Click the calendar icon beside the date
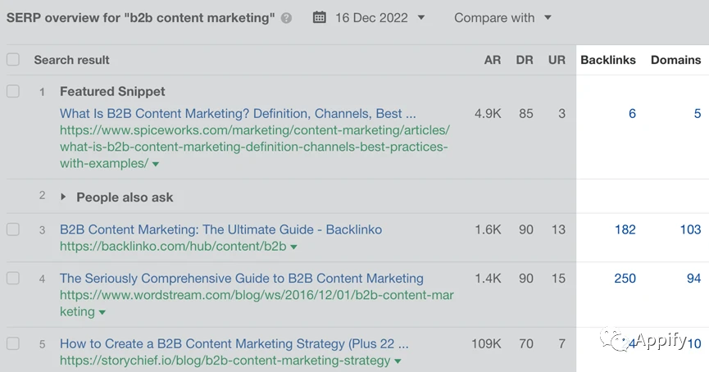709x372 pixels. click(x=320, y=17)
